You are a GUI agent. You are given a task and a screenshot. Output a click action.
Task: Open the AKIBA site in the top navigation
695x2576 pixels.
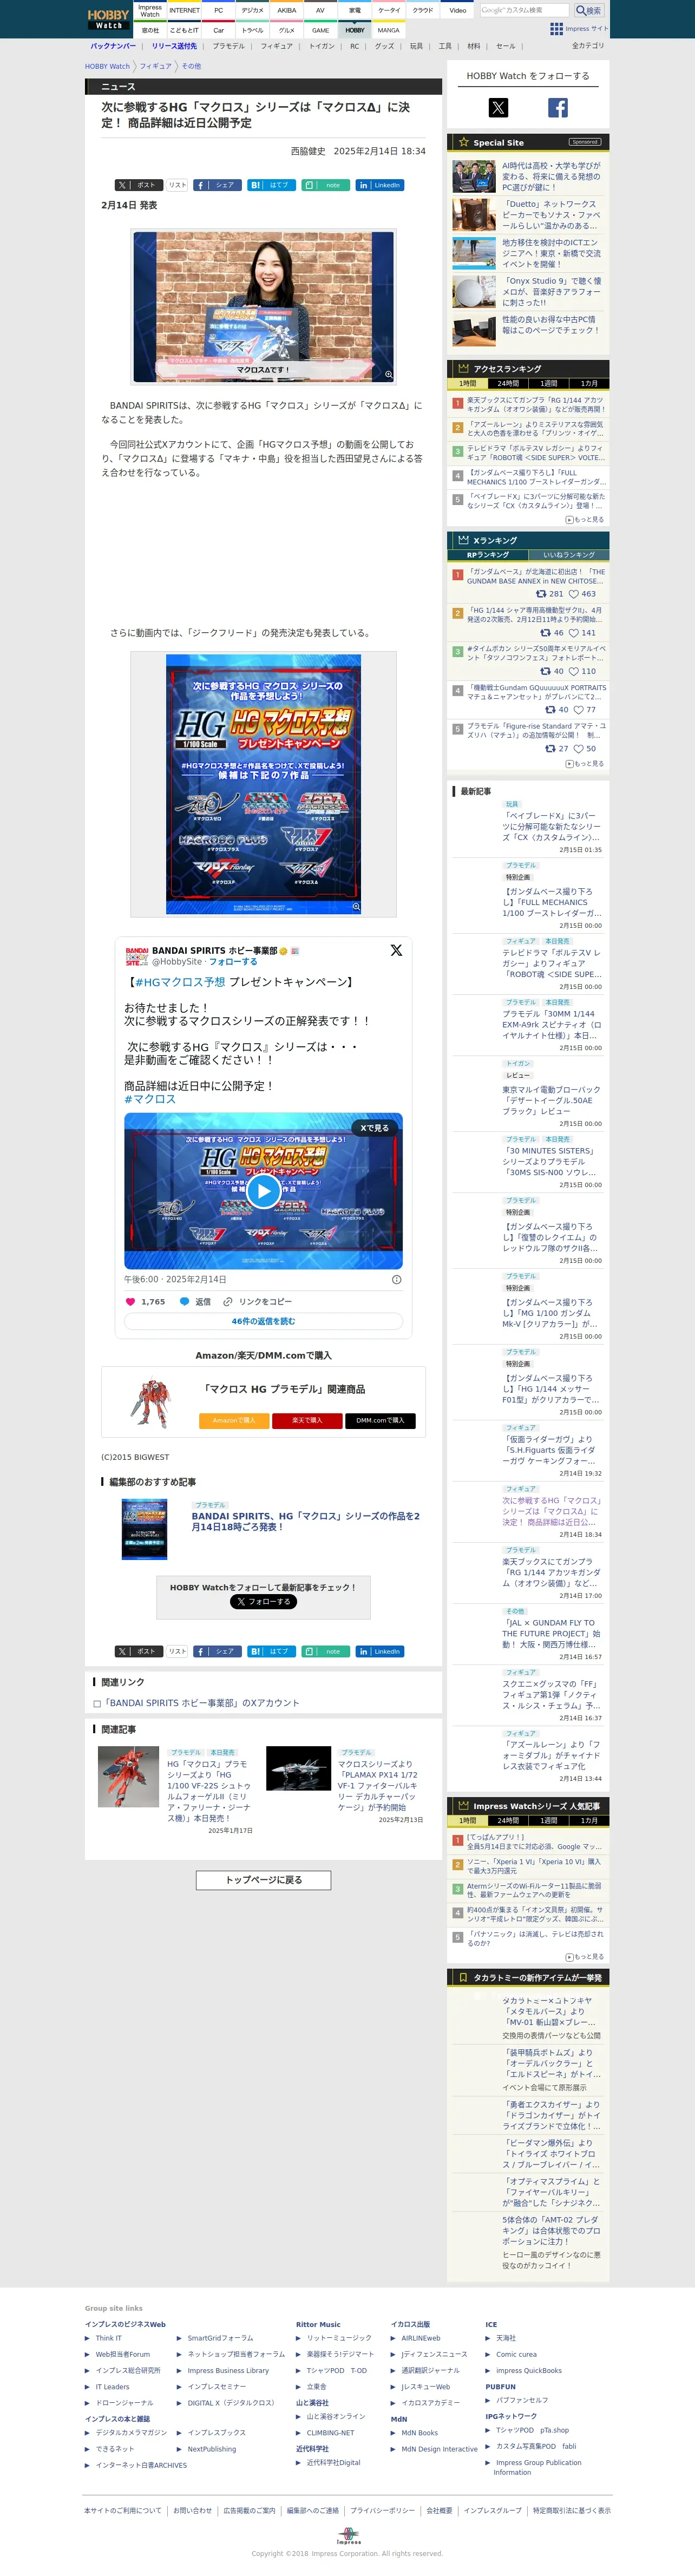[x=286, y=10]
